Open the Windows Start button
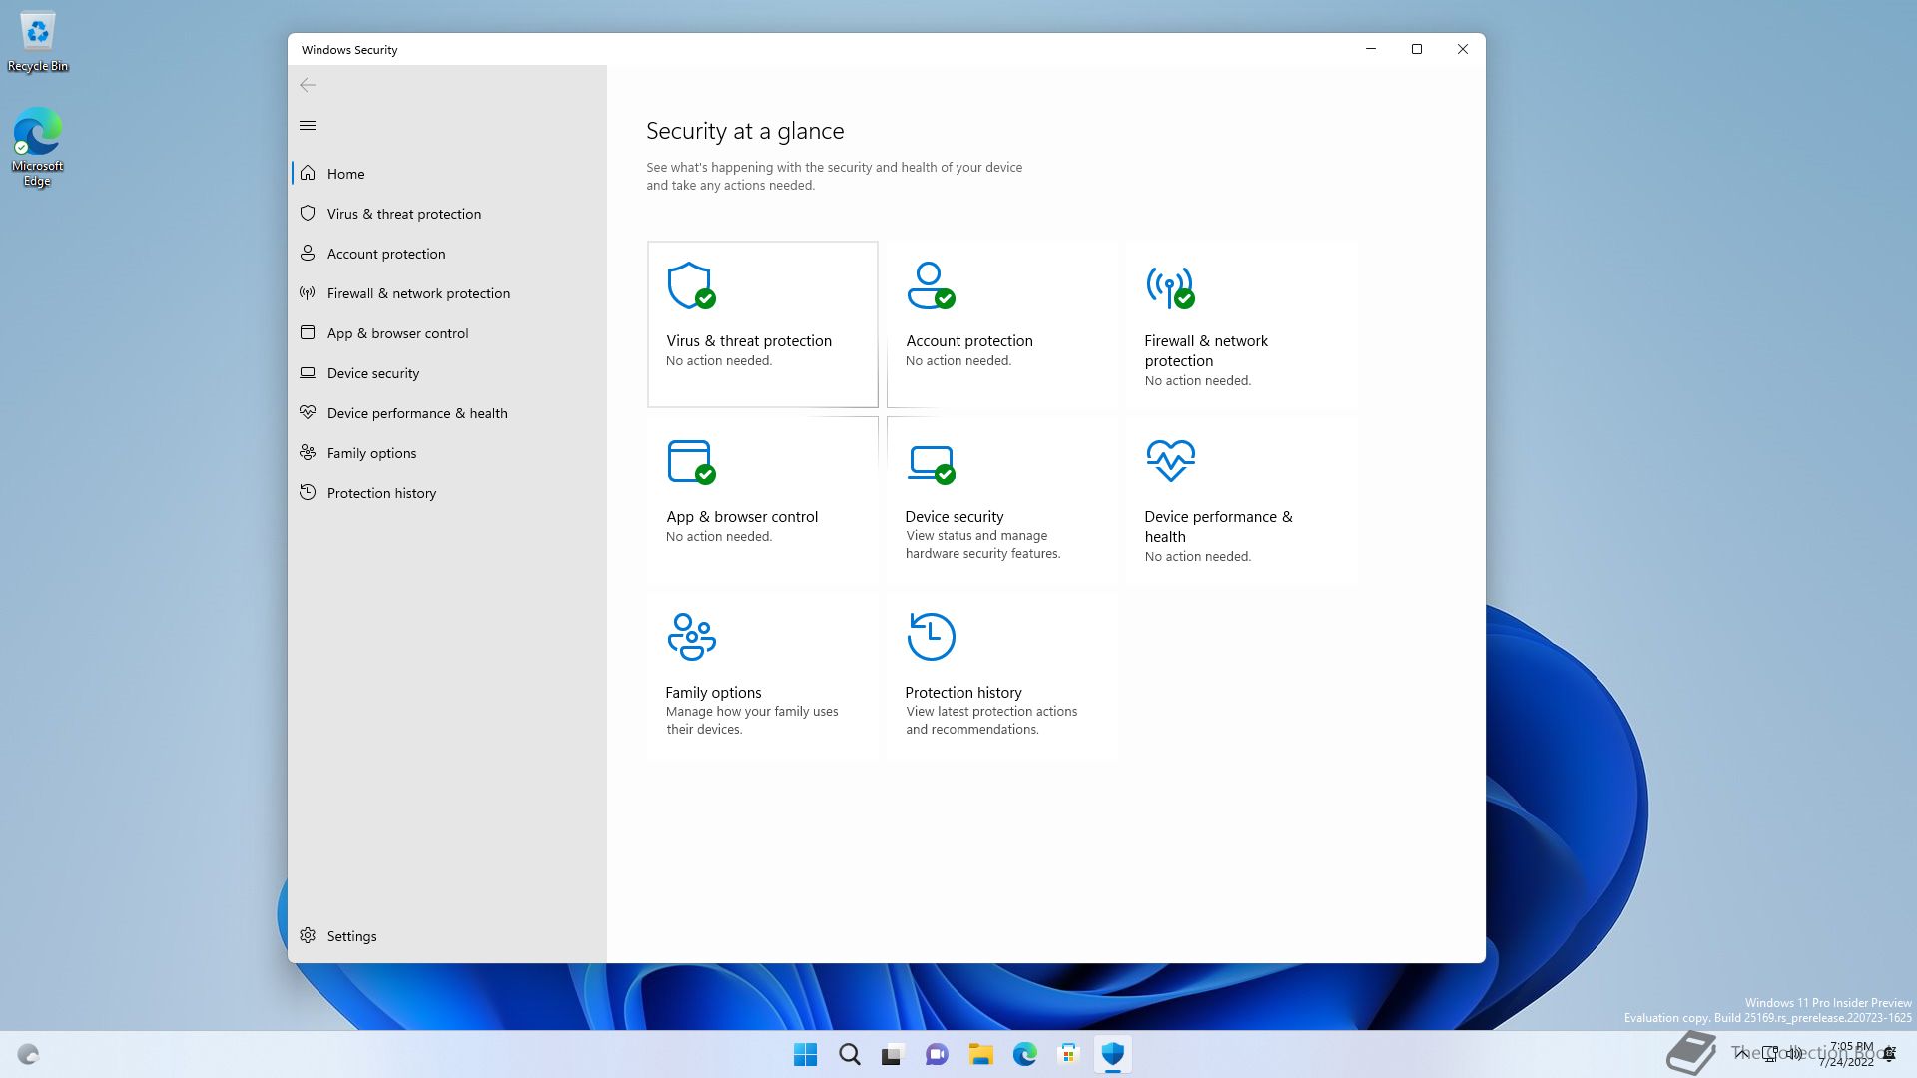Image resolution: width=1917 pixels, height=1078 pixels. pos(805,1054)
